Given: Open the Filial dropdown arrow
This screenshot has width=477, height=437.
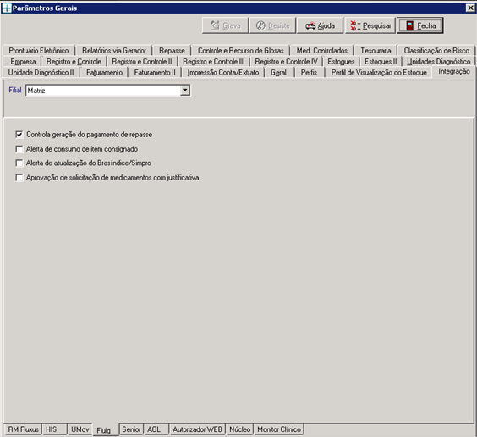Looking at the screenshot, I should coord(184,91).
